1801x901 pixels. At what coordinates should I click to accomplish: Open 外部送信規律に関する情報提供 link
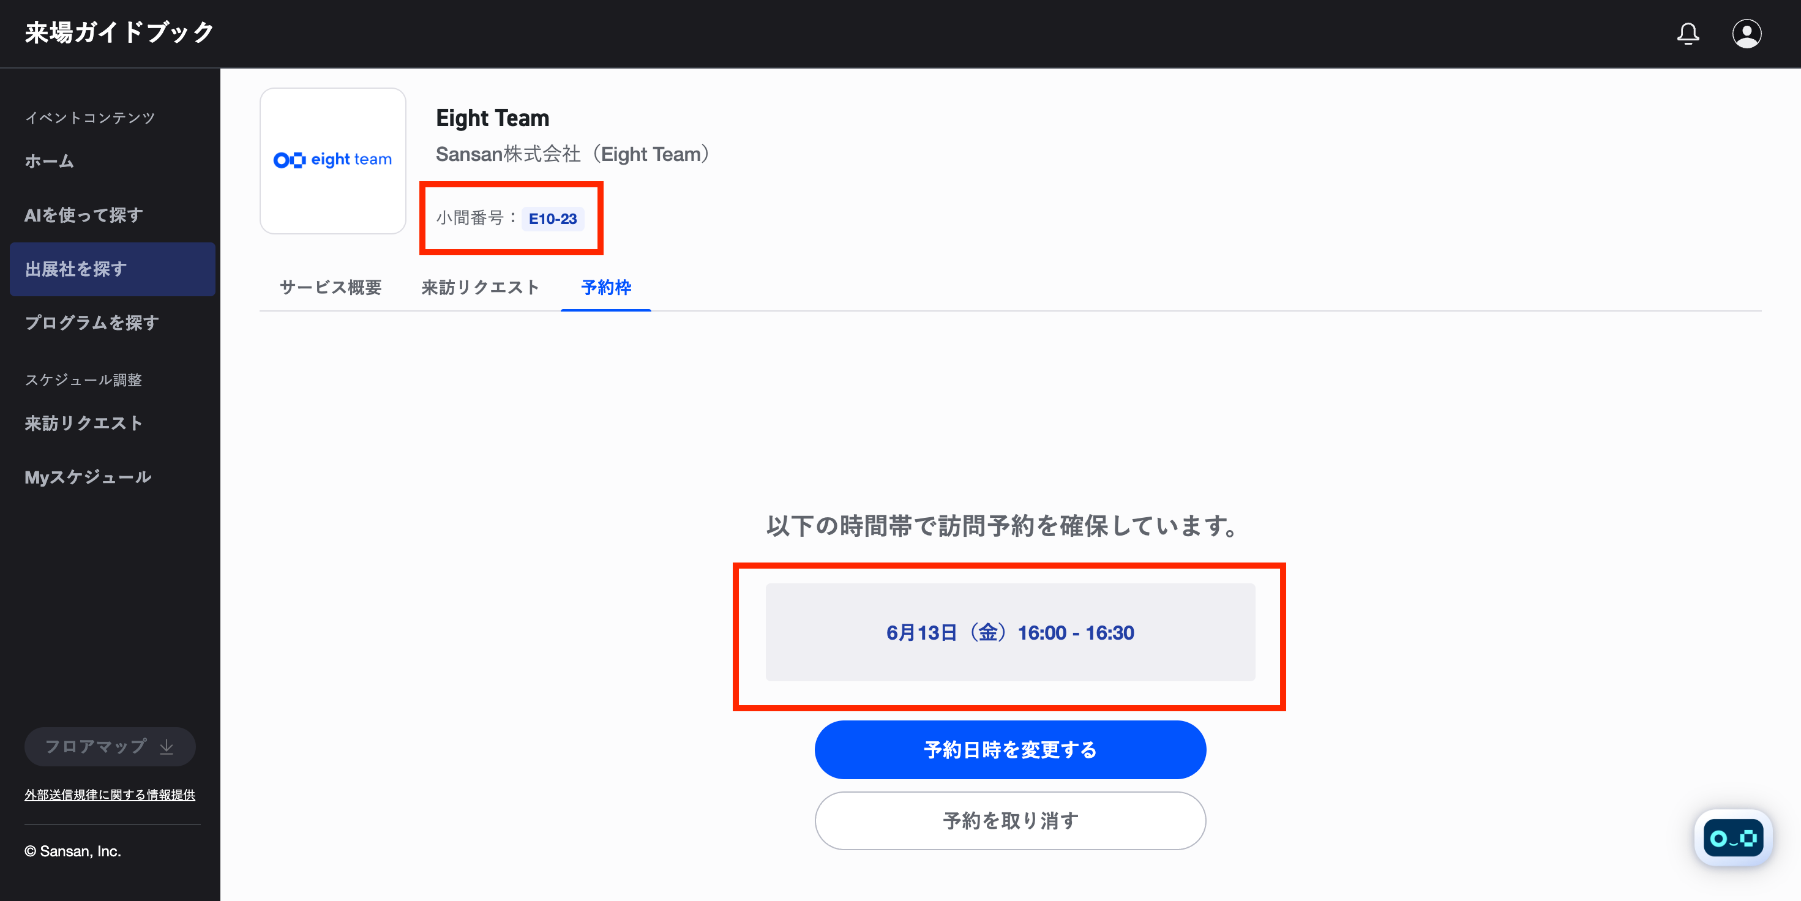point(110,794)
